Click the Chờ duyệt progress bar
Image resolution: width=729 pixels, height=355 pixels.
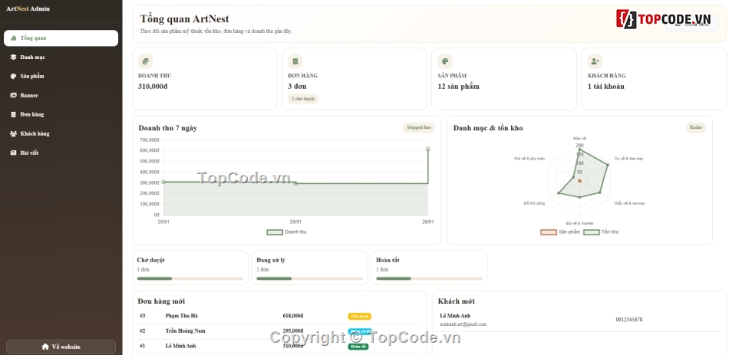coord(190,279)
